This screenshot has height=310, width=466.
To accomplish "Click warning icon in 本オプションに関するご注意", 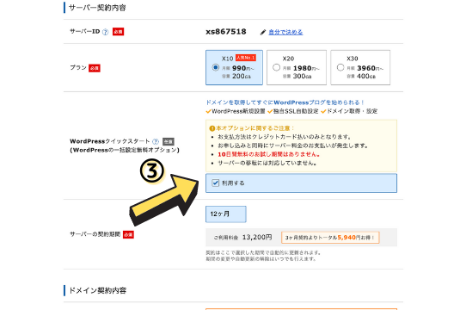I will click(212, 128).
